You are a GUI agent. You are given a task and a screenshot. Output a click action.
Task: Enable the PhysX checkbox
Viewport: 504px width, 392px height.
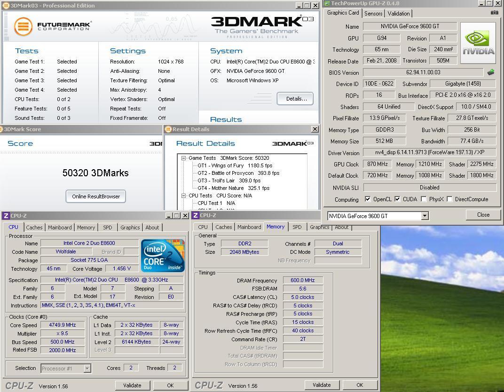tap(424, 199)
